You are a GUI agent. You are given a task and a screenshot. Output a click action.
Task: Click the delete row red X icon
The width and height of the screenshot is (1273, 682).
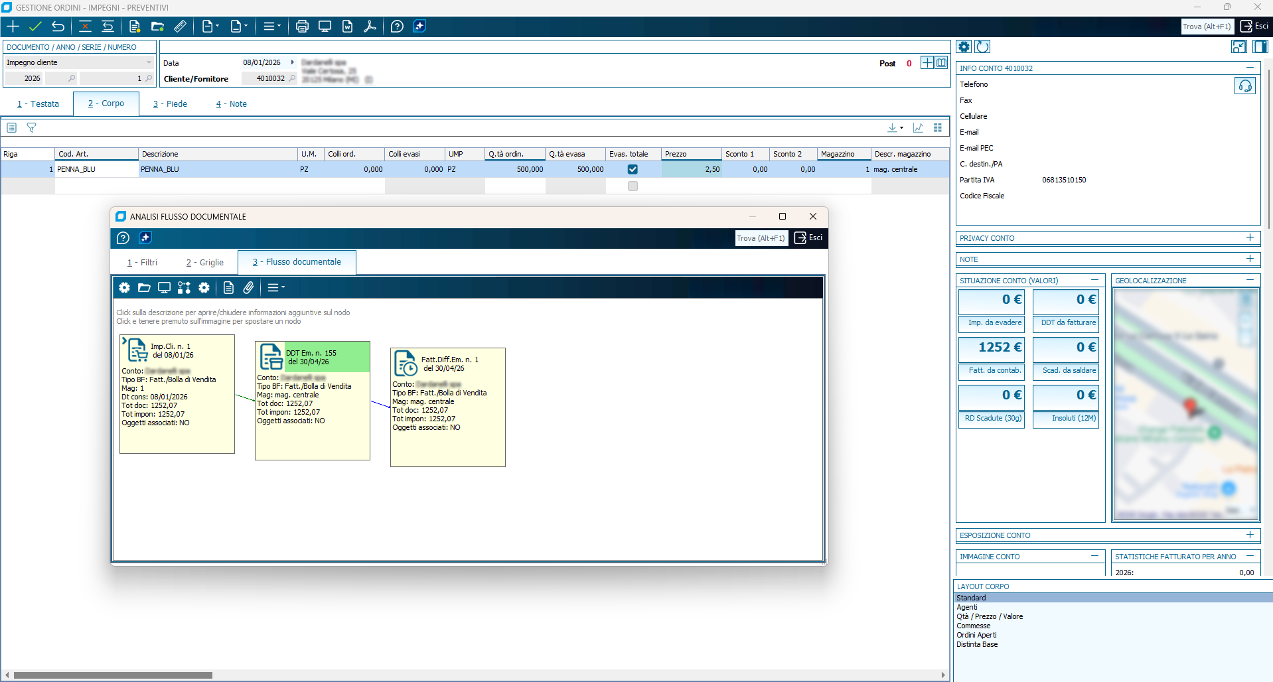click(85, 27)
